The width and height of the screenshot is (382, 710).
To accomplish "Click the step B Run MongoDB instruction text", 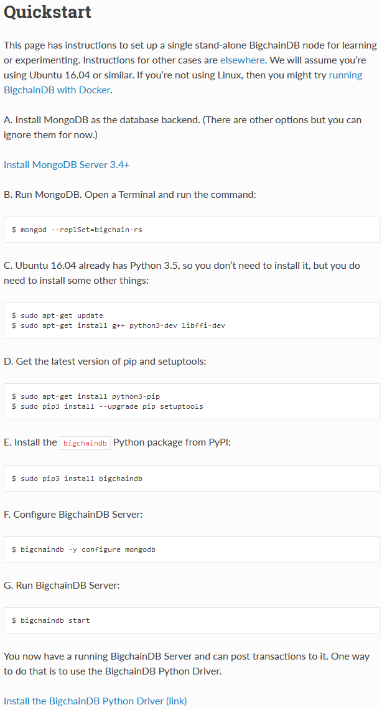I will [x=130, y=195].
